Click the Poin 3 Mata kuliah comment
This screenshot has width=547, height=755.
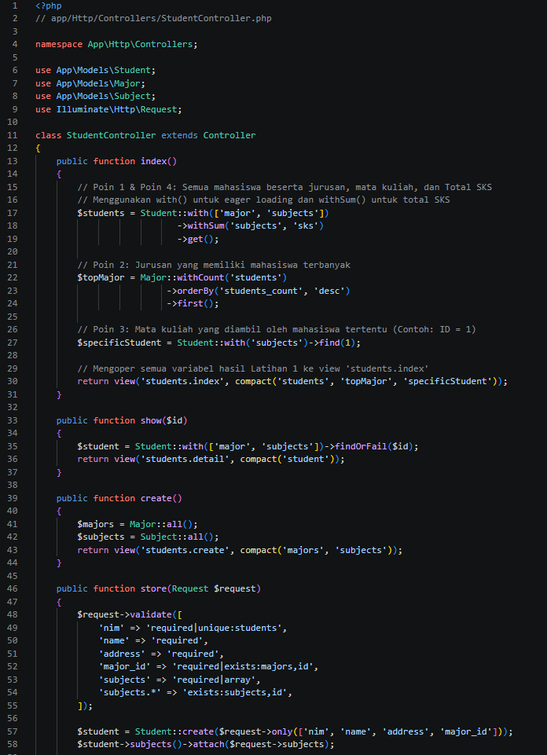click(x=277, y=330)
